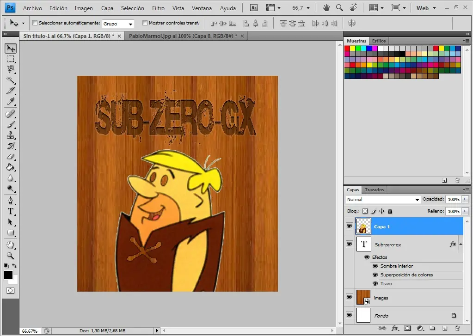Screen dimensions: 473x336
Task: Hide the Fondo layer
Action: tap(350, 315)
